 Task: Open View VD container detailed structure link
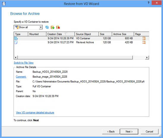35,113
